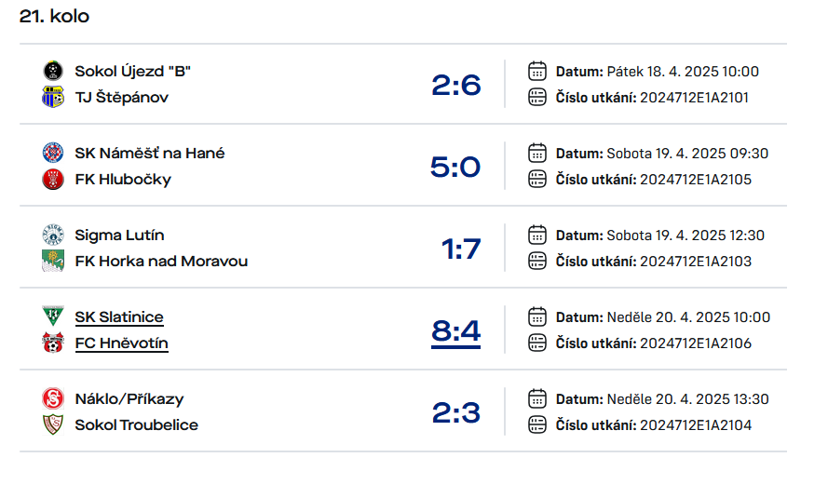Screen dimensions: 828x498
Task: Click the Sokol Troubelice team name
Action: [x=136, y=424]
